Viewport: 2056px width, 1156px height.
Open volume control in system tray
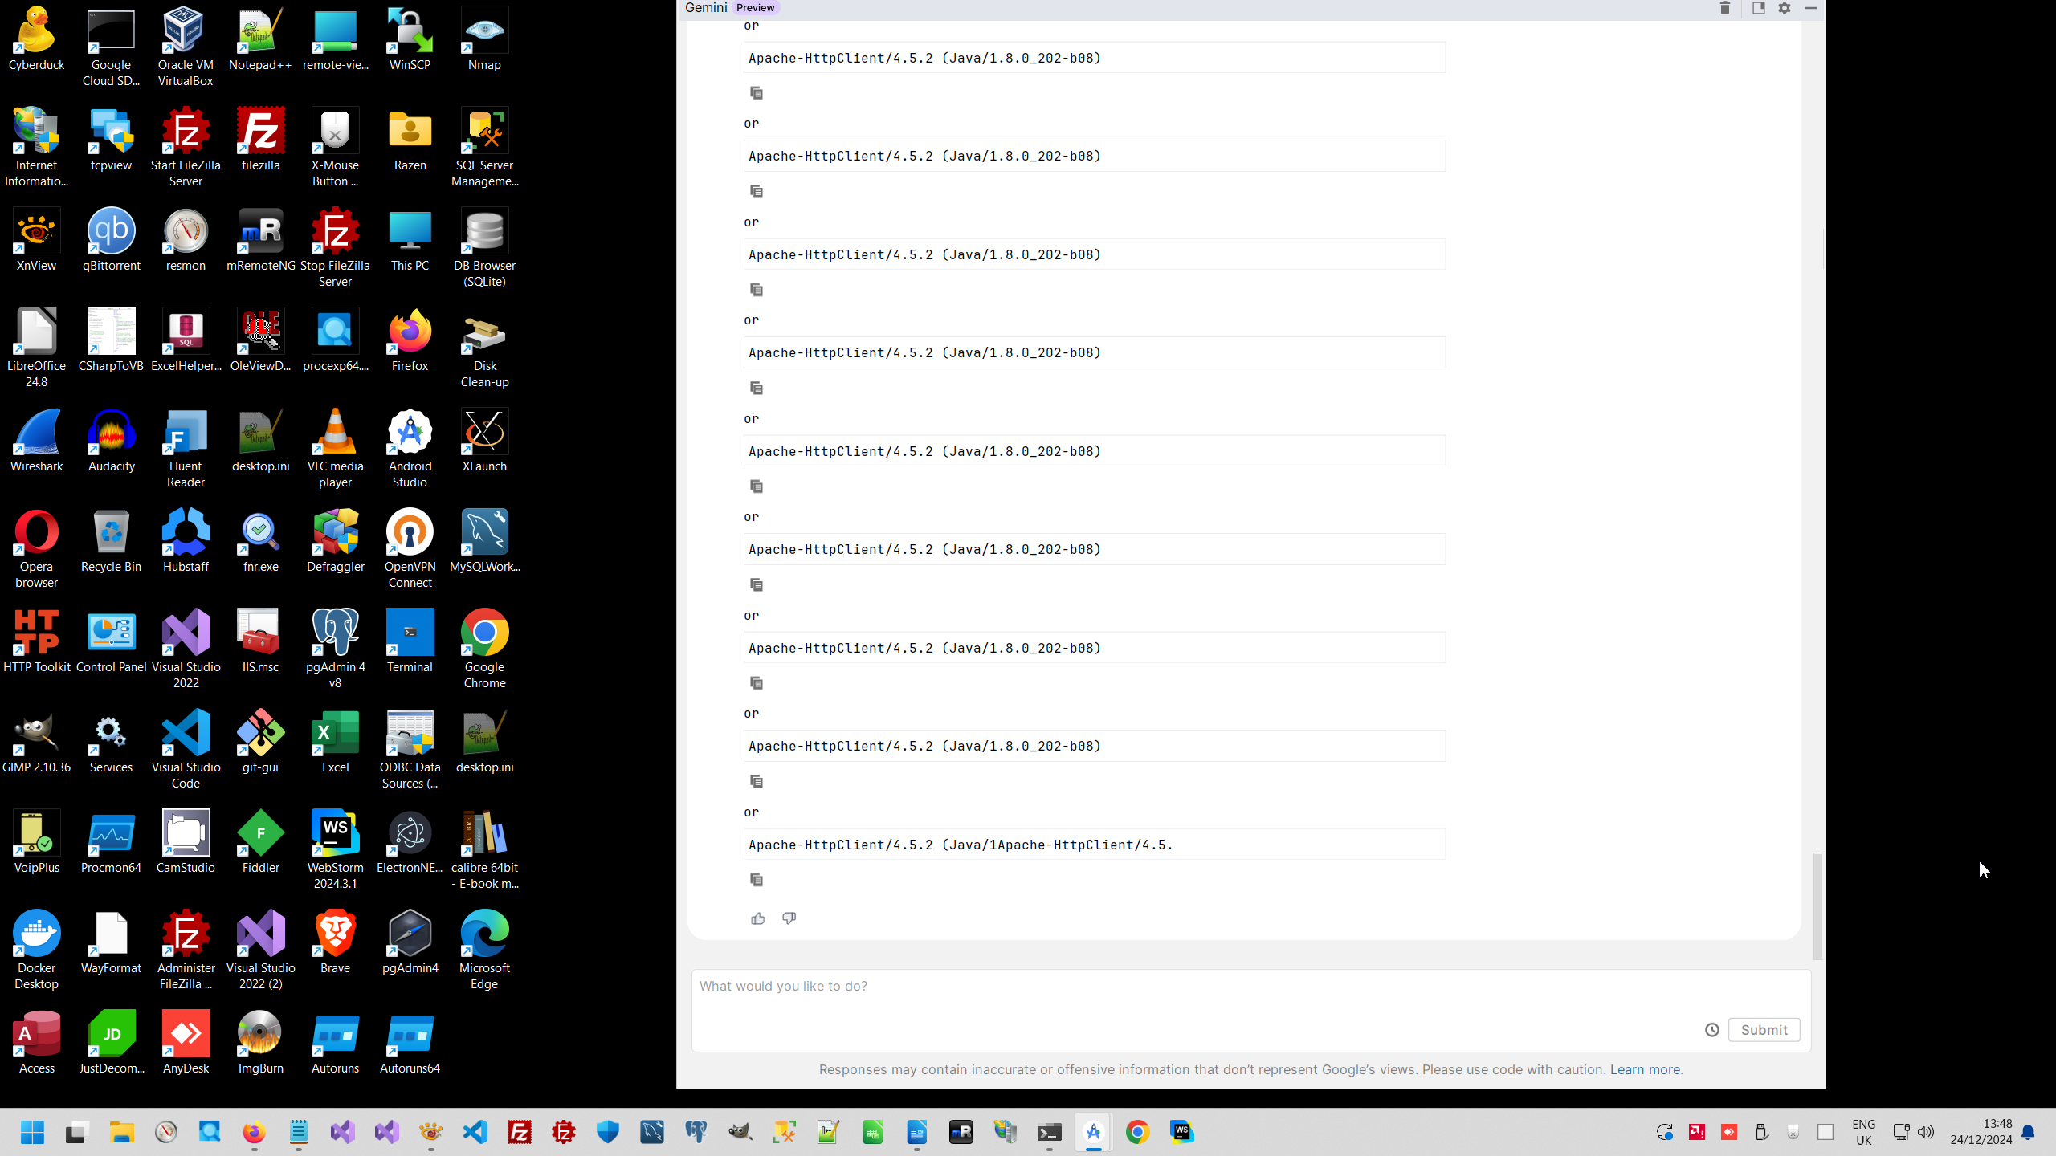point(1925,1132)
